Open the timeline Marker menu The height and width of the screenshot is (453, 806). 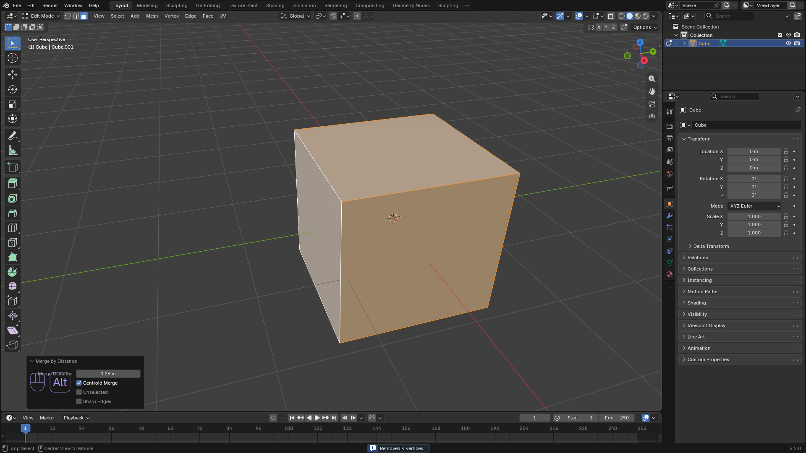pos(47,418)
